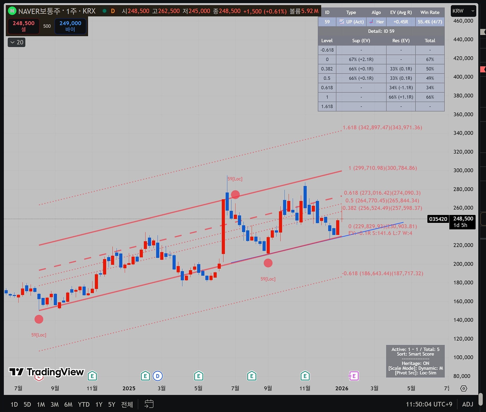The width and height of the screenshot is (486, 412).
Task: Select the 1Y time range
Action: pos(99,404)
